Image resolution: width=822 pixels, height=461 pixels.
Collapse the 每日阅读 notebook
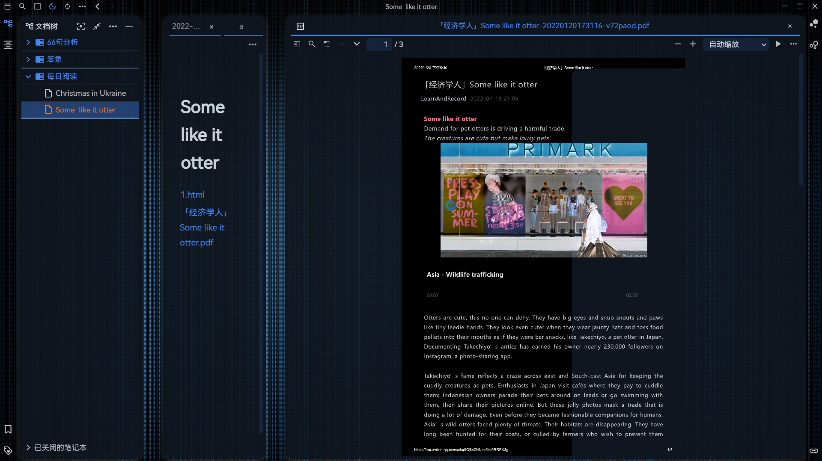tap(28, 77)
